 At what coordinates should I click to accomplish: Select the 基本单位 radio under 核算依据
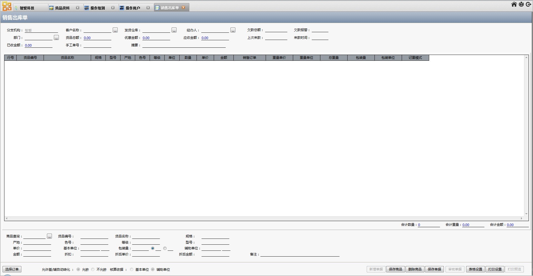point(132,269)
